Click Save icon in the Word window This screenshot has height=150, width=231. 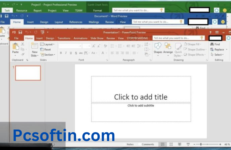(7, 16)
